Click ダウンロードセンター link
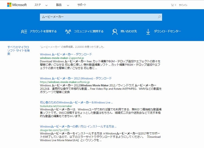Image resolution: width=204 pixels, height=148 pixels. click(x=167, y=31)
